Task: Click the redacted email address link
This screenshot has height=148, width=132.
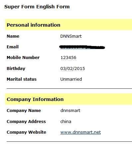Action: [x=82, y=47]
